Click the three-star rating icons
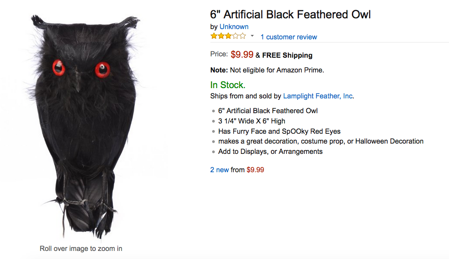The width and height of the screenshot is (449, 259). (228, 36)
